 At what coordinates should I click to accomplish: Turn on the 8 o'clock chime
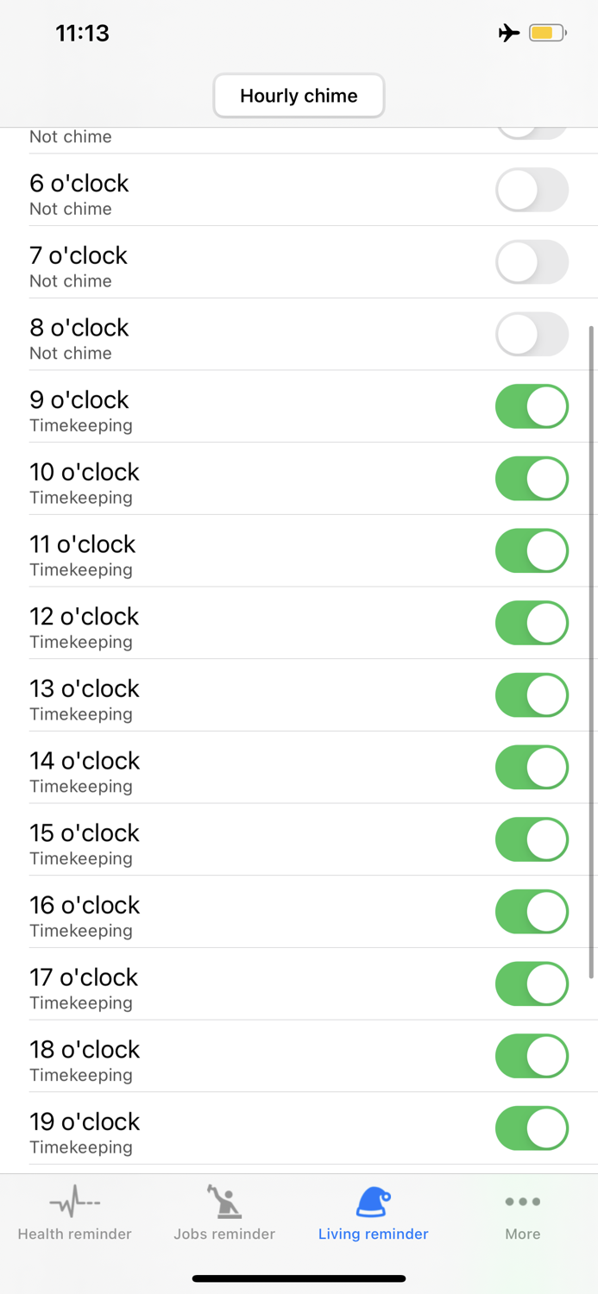[x=532, y=334]
